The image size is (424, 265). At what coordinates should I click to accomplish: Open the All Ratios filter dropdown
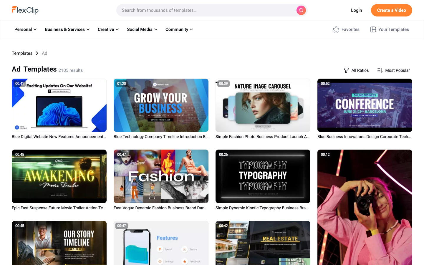pyautogui.click(x=356, y=70)
